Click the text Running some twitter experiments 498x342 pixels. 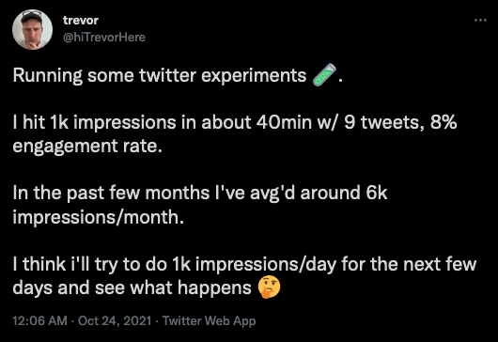click(x=160, y=75)
